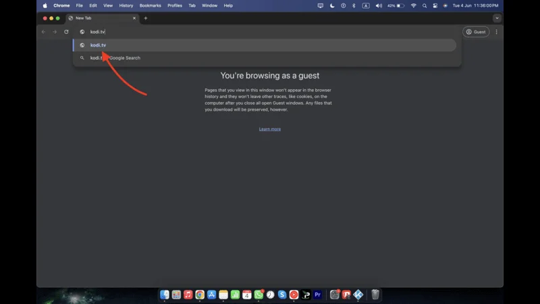Open the Tab menu
The height and width of the screenshot is (304, 540).
pyautogui.click(x=192, y=5)
